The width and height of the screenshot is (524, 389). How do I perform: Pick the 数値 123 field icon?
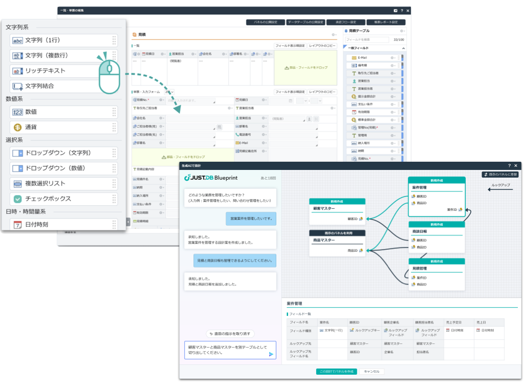click(x=17, y=112)
